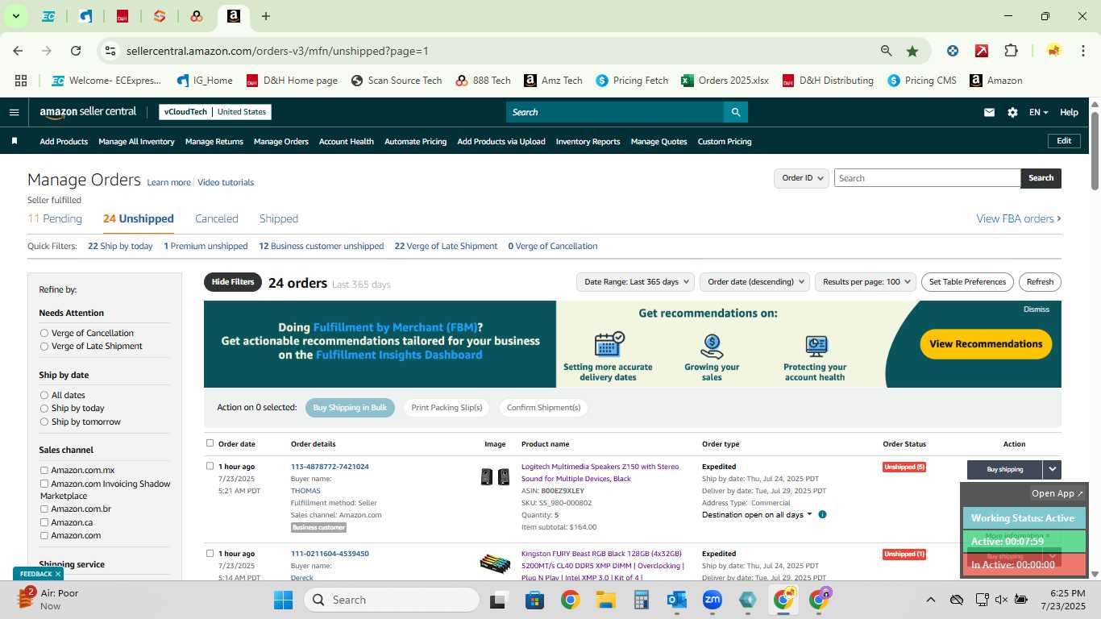Click the Seller Central top search field
This screenshot has width=1101, height=619.
(x=615, y=112)
